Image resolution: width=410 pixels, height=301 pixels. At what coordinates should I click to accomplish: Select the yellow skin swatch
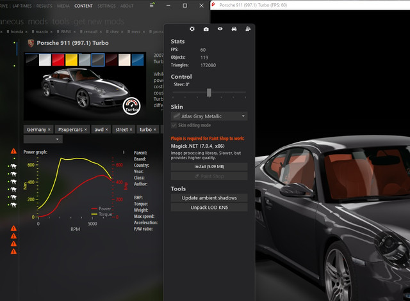pyautogui.click(x=71, y=59)
